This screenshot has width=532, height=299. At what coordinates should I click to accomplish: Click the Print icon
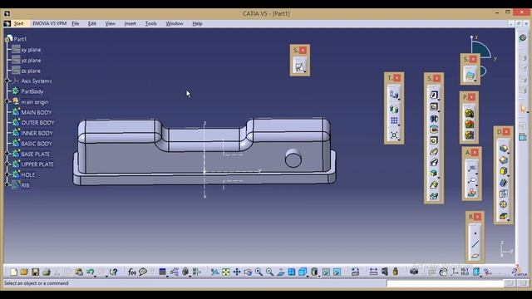click(x=47, y=272)
